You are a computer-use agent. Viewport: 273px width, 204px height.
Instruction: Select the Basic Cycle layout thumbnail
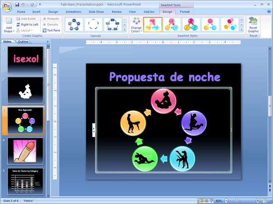74,24
